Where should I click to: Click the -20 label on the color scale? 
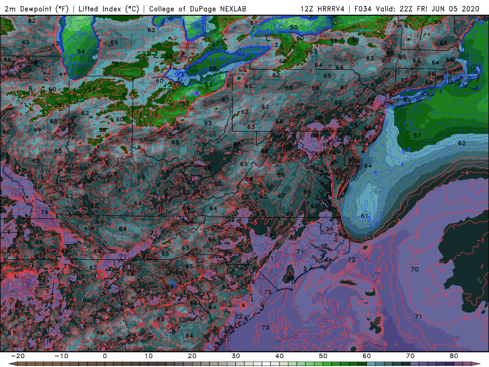pyautogui.click(x=18, y=356)
